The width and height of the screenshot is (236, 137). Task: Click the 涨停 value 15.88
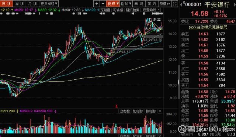[x=203, y=120]
